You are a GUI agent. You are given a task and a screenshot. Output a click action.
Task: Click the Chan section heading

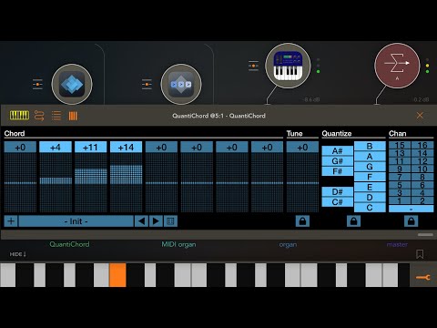397,133
